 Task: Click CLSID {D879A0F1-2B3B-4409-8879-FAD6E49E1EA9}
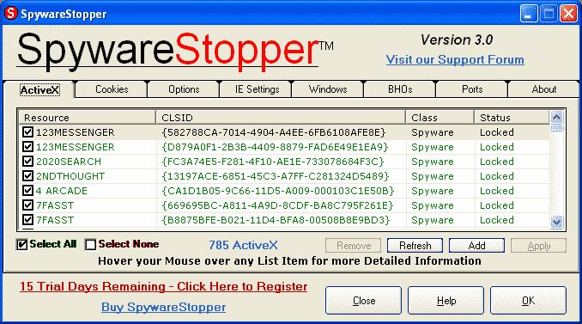(275, 147)
